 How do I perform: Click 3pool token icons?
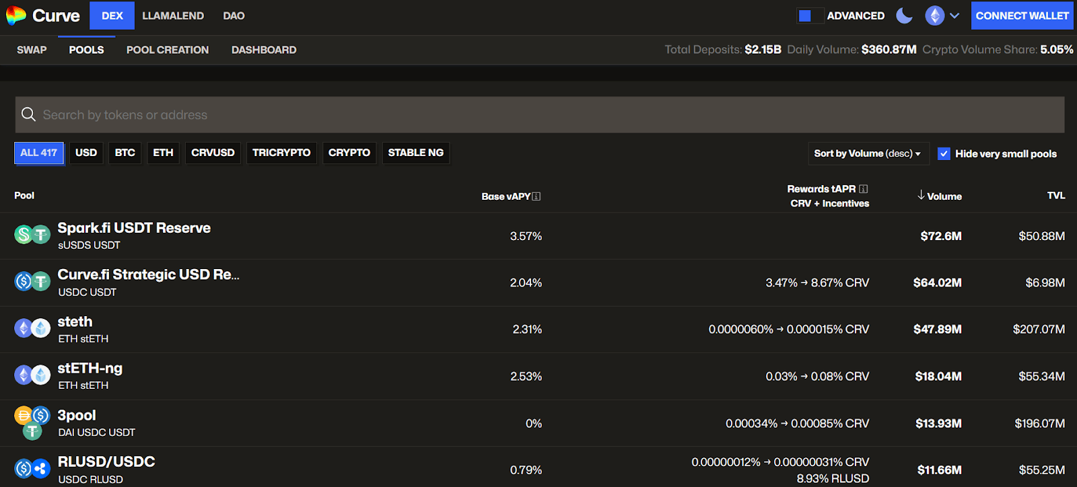32,423
